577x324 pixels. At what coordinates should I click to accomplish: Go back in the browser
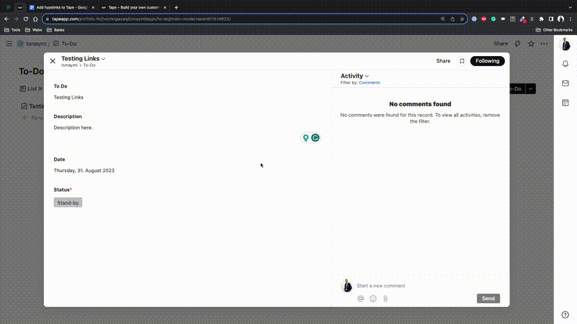point(7,19)
